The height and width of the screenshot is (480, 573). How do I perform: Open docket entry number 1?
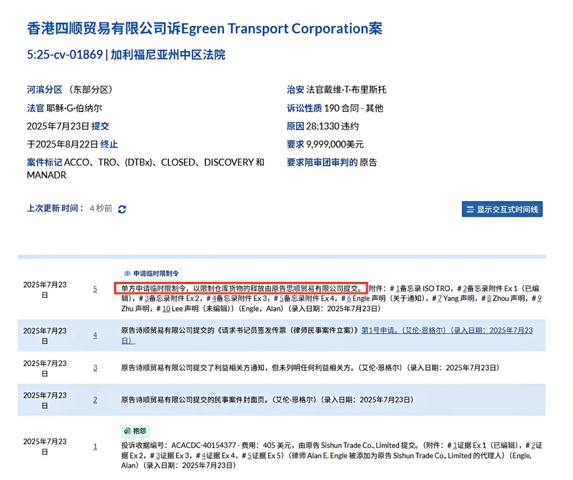pos(95,447)
